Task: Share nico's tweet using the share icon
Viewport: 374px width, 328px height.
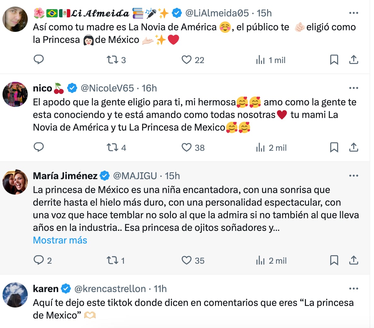Action: 354,147
